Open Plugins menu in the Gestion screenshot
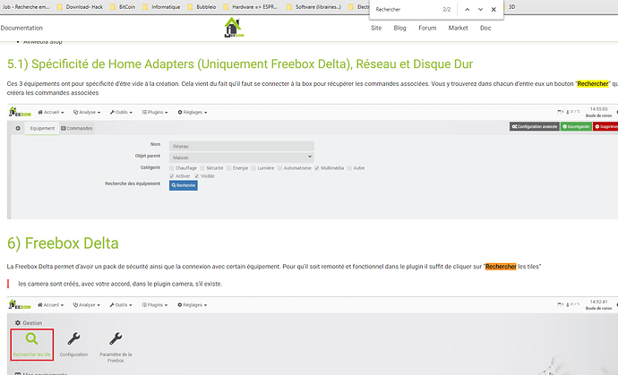618x375 pixels. point(155,305)
